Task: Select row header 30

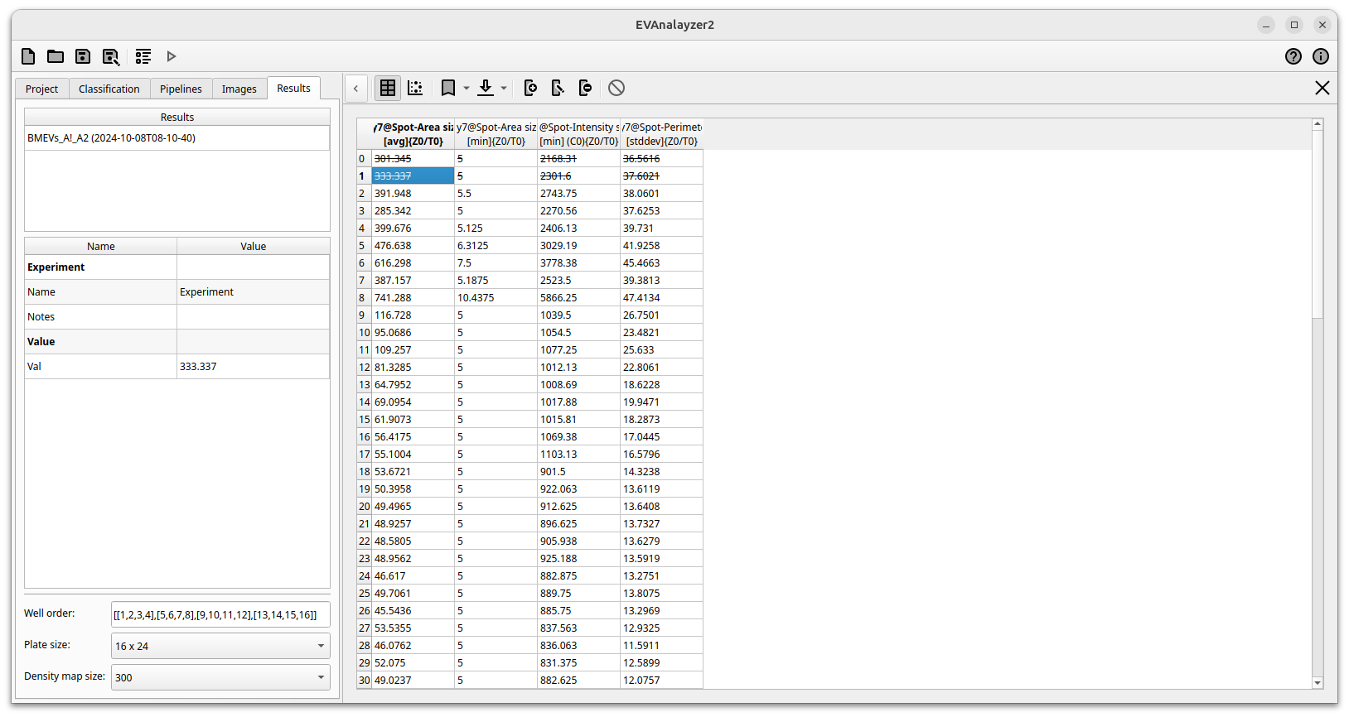Action: (x=364, y=681)
